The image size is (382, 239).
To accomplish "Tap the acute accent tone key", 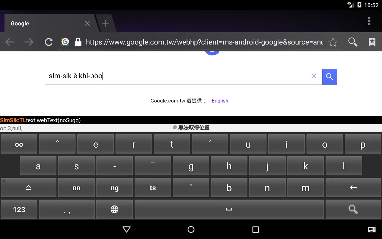I will (210, 144).
